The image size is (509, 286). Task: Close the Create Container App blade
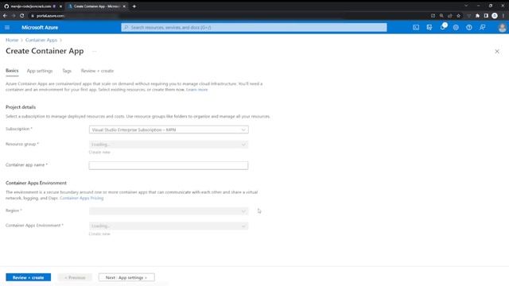tap(497, 51)
